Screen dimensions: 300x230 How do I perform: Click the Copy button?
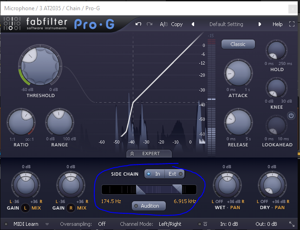click(x=177, y=24)
